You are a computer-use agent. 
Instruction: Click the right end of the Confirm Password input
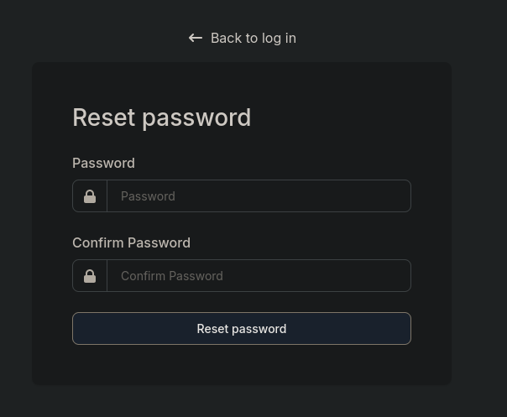tap(395, 276)
